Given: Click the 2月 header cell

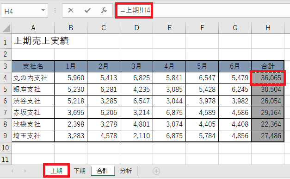Looking at the screenshot, I should click(104, 66).
